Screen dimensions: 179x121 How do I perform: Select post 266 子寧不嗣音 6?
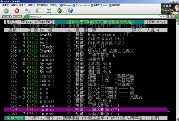86,55
